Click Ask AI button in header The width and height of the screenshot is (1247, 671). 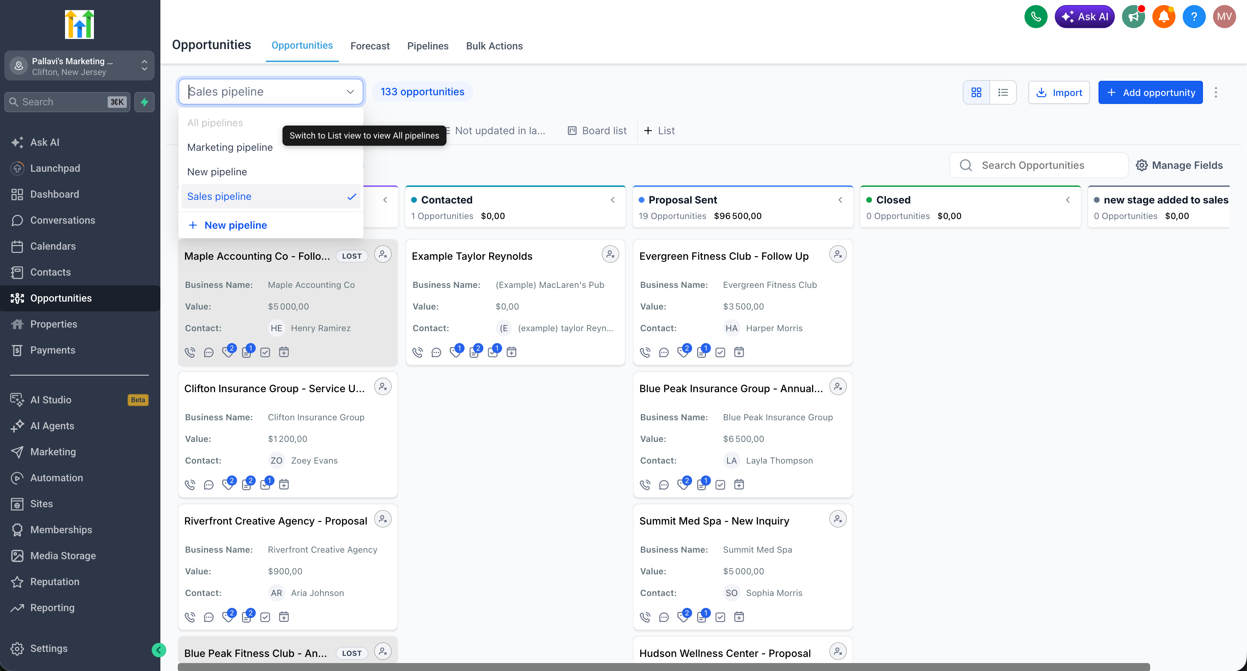point(1084,17)
